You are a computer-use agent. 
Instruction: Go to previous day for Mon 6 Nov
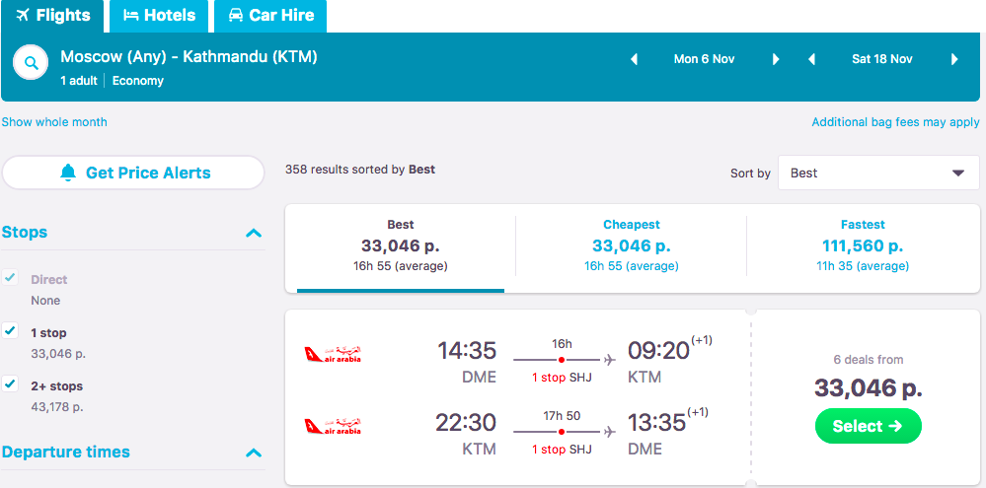(635, 59)
